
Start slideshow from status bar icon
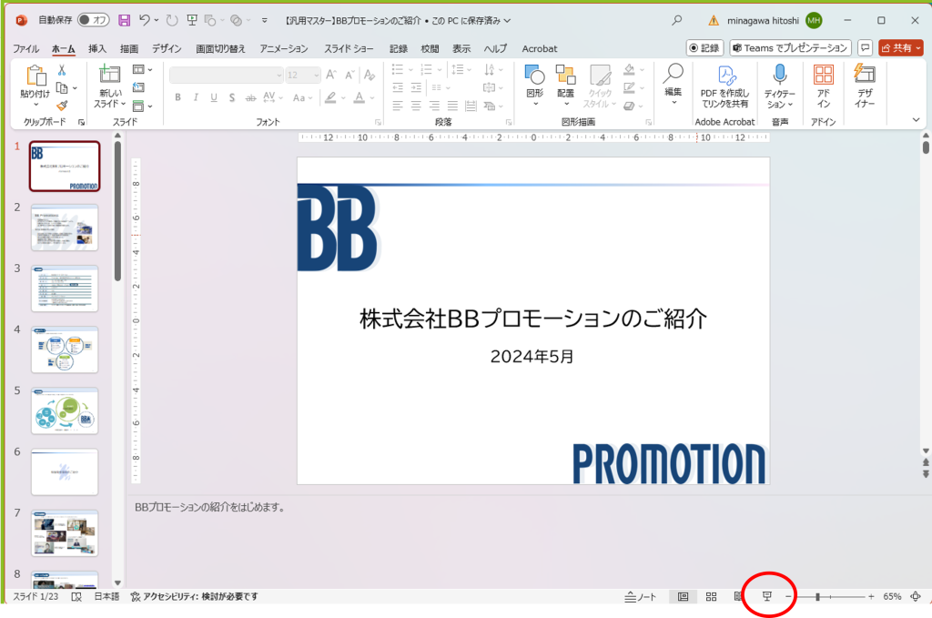[x=767, y=596]
